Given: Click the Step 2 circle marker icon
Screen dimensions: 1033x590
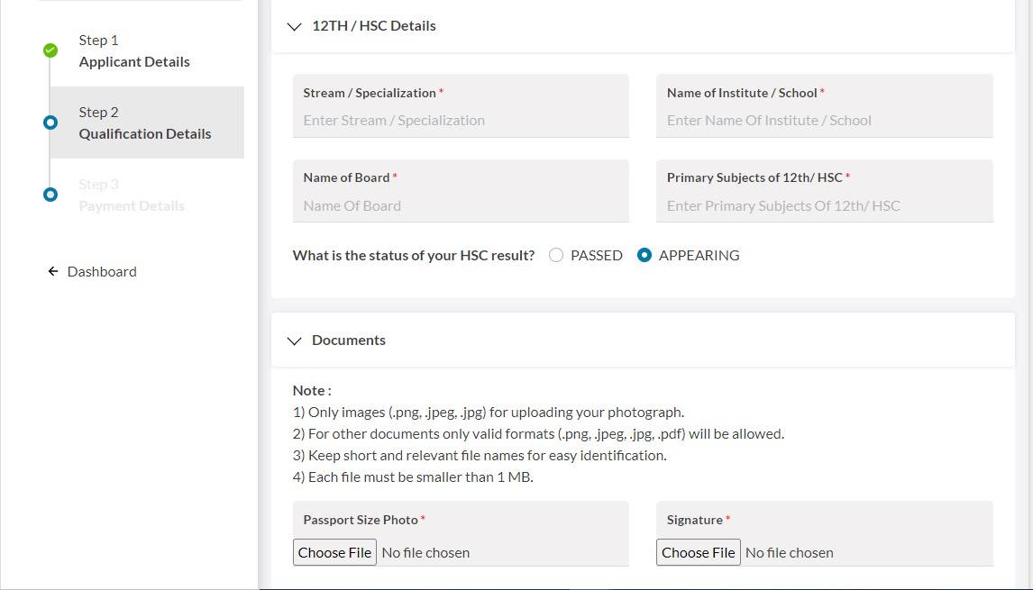Looking at the screenshot, I should pyautogui.click(x=50, y=123).
